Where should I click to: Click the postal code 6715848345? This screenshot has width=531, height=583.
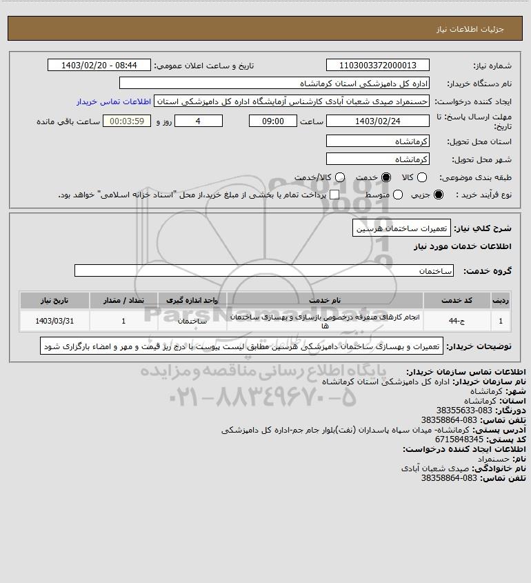click(x=459, y=439)
